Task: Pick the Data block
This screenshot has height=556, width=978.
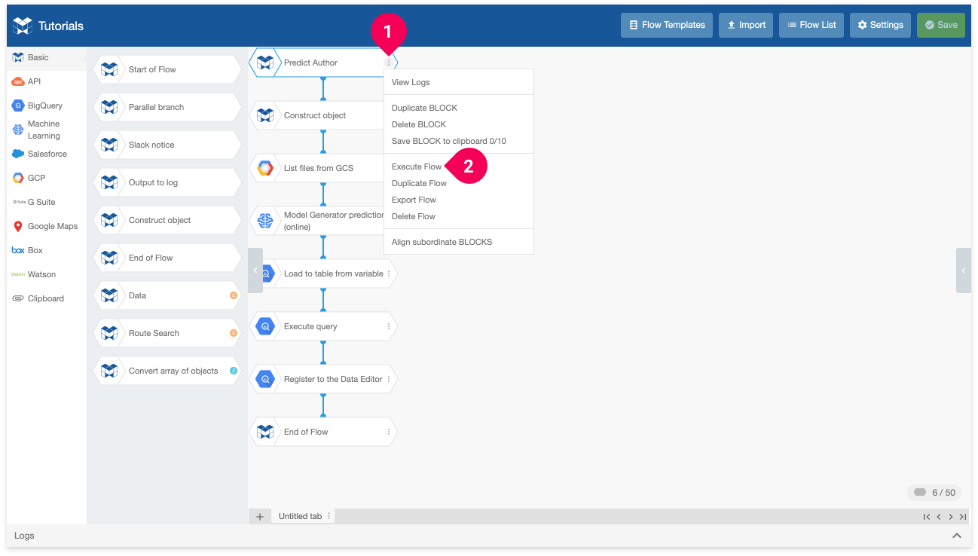Action: click(167, 295)
